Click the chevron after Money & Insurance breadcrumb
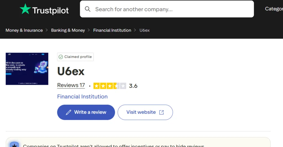 click(47, 30)
